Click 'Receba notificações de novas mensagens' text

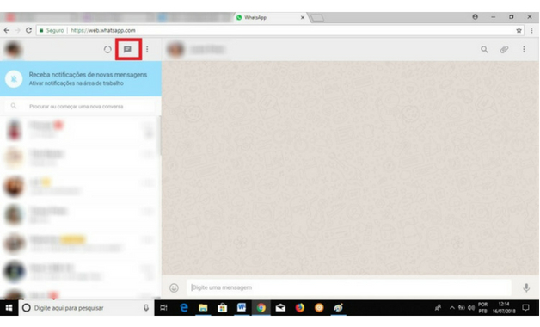click(88, 75)
